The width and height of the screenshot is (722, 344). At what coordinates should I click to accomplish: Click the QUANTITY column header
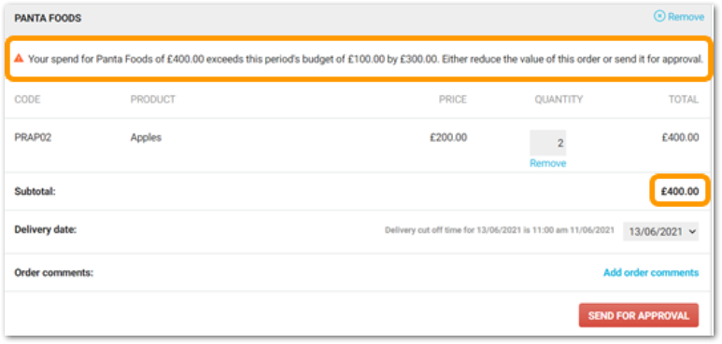click(559, 99)
